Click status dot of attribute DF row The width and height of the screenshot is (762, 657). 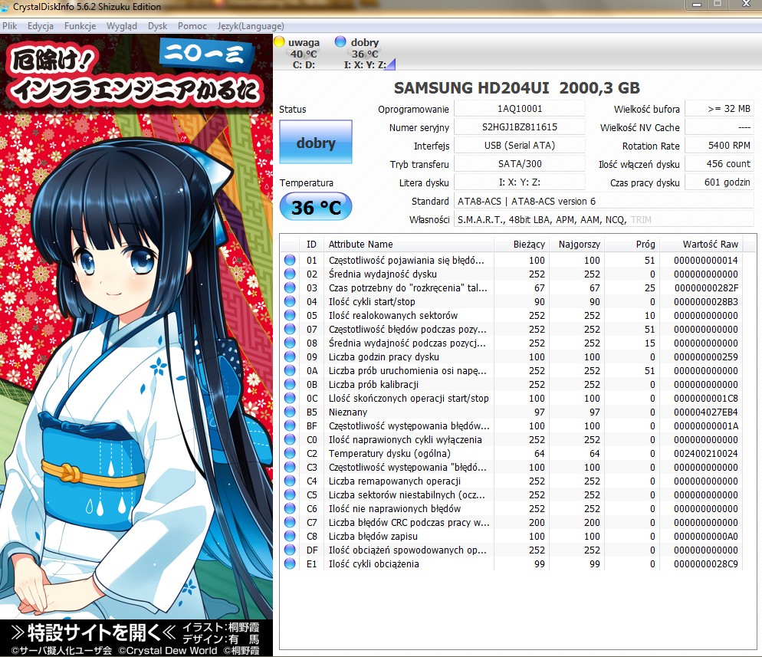tap(290, 550)
